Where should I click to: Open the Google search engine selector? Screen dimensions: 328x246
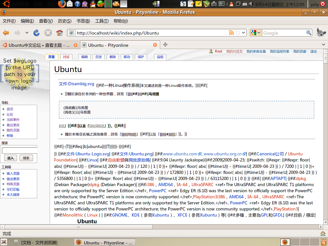click(x=256, y=33)
